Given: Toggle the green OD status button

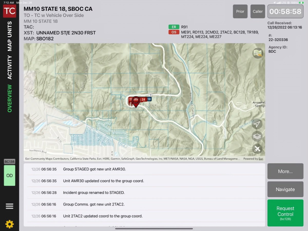Looking at the screenshot, I should click(10, 176).
